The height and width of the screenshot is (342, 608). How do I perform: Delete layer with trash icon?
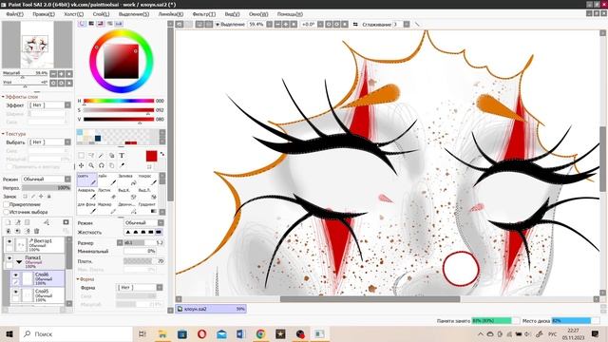(36, 231)
